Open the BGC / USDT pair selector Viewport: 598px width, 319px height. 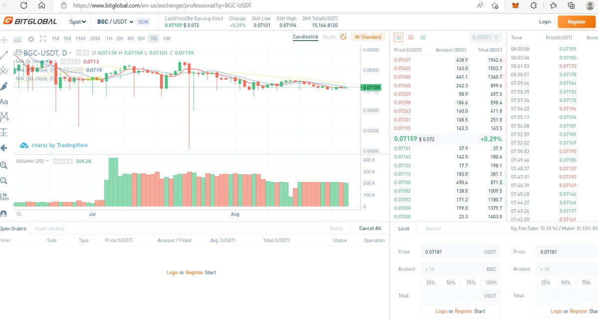[116, 22]
